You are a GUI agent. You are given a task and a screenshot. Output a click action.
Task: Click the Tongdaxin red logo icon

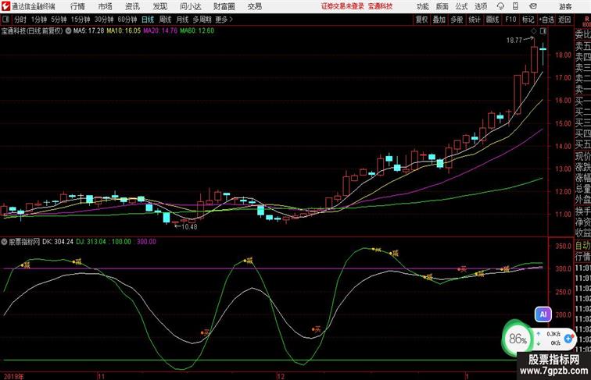click(5, 6)
